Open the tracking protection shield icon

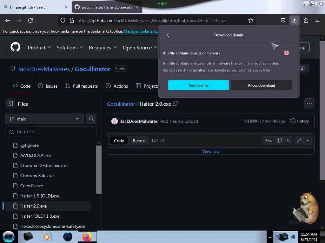[x=63, y=21]
